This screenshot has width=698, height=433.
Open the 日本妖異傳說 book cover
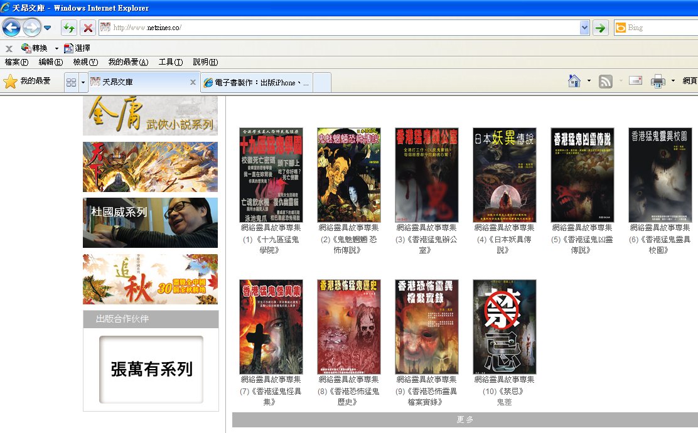click(x=505, y=175)
